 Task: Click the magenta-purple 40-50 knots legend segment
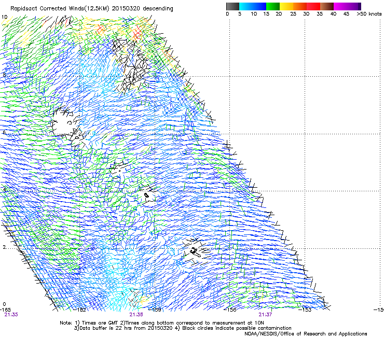tap(347, 6)
